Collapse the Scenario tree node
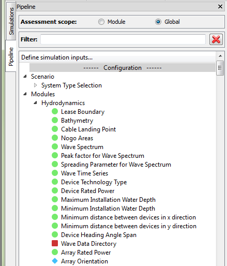The height and width of the screenshot is (266, 227). coord(25,76)
